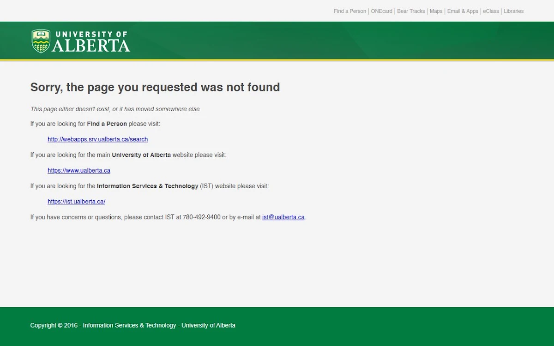Follow the webapps.srv.ualberta.ca/search link
This screenshot has height=346, width=554.
pyautogui.click(x=98, y=139)
